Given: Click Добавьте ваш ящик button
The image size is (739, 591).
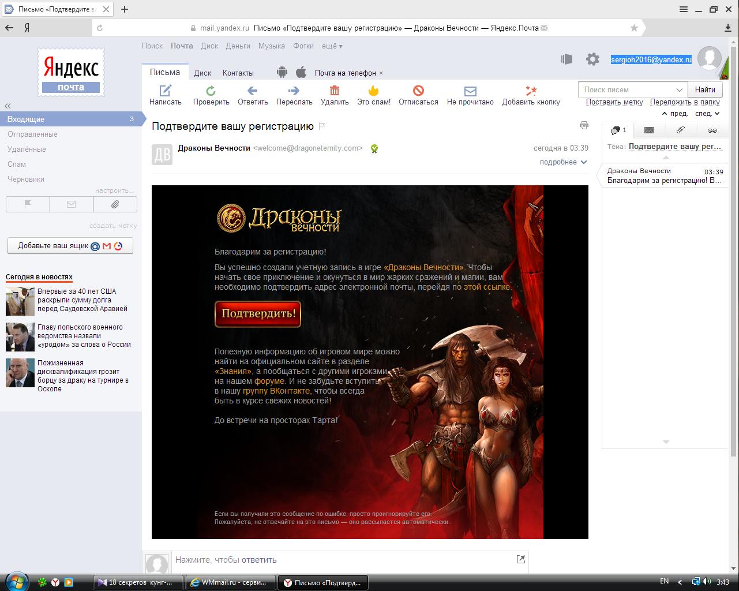Looking at the screenshot, I should (x=70, y=245).
